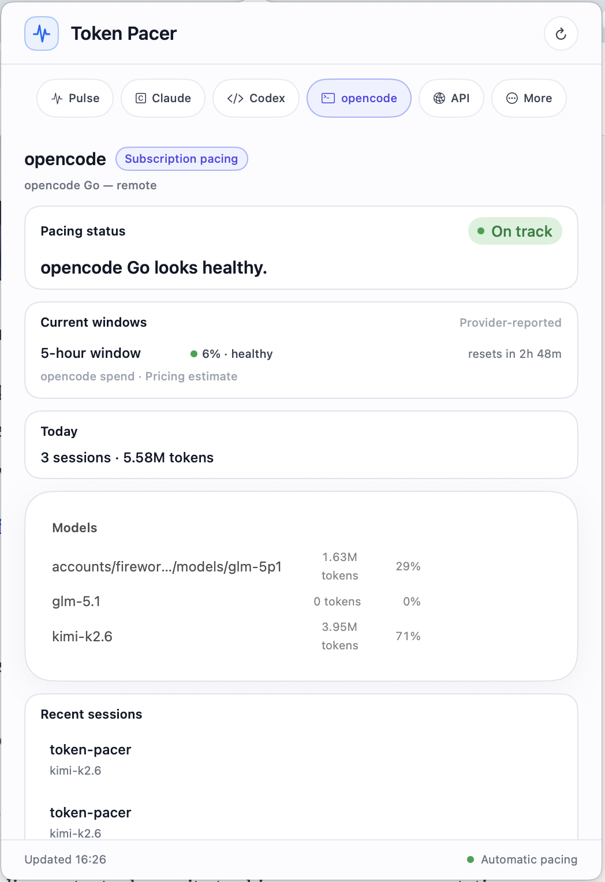This screenshot has width=605, height=882.
Task: Click the Updated 16:26 timestamp
Action: pos(65,859)
